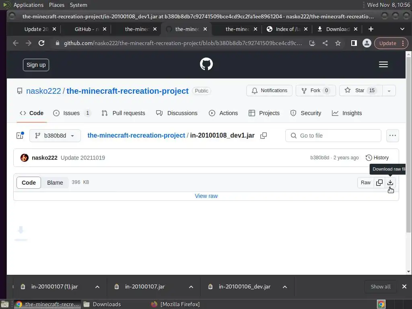412x309 pixels.
Task: Open the Raw file view
Action: pos(365,183)
